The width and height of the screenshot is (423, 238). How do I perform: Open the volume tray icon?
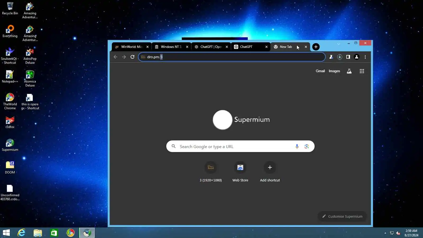tap(398, 233)
